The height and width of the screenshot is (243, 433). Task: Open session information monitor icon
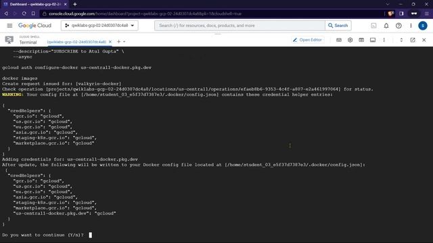click(x=373, y=40)
